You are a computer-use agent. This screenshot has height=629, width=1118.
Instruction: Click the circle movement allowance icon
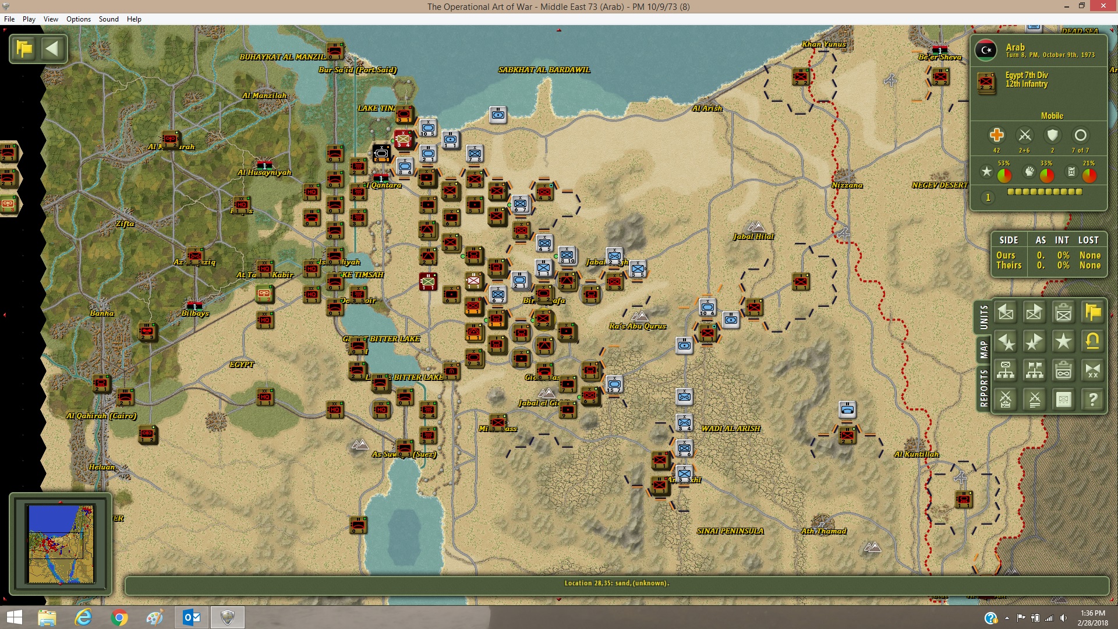point(1080,135)
